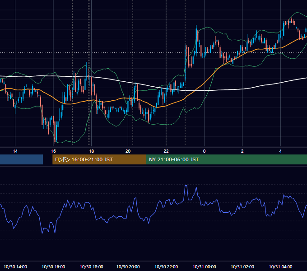Click the 10/30 14:00 date label
Viewport: 307px width, 271px height.
coord(15,266)
